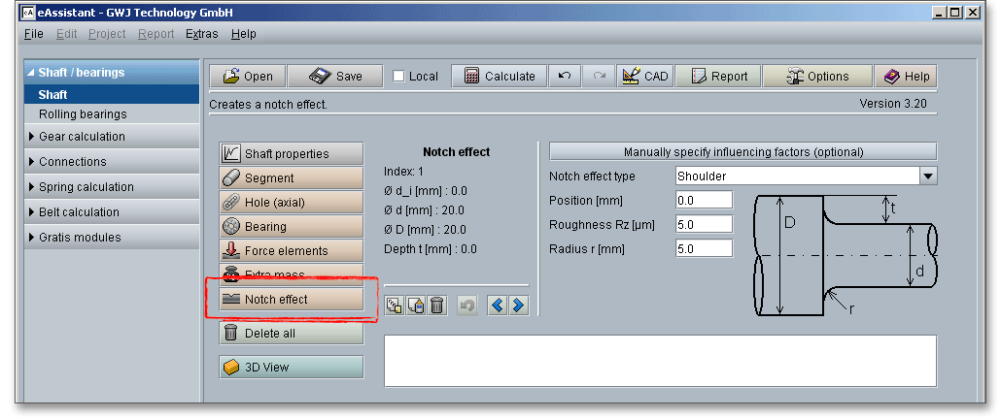The image size is (1001, 418).
Task: Delete the current notch with the trash icon
Action: coord(437,305)
